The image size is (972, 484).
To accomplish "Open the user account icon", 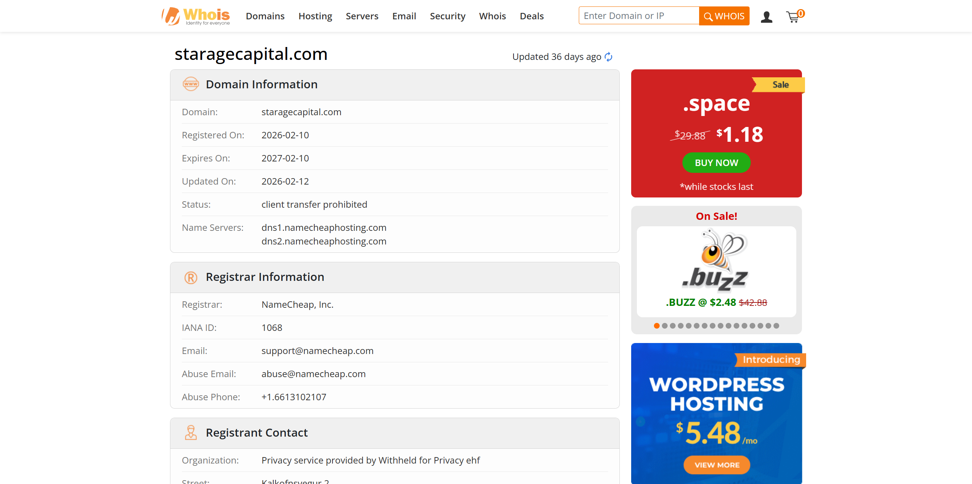I will [766, 17].
